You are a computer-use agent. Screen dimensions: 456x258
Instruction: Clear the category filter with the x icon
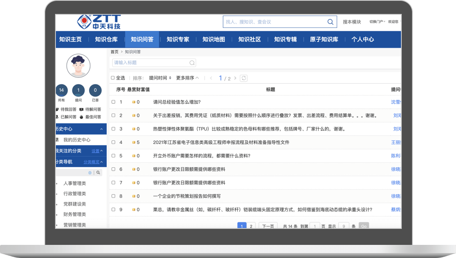point(90,173)
